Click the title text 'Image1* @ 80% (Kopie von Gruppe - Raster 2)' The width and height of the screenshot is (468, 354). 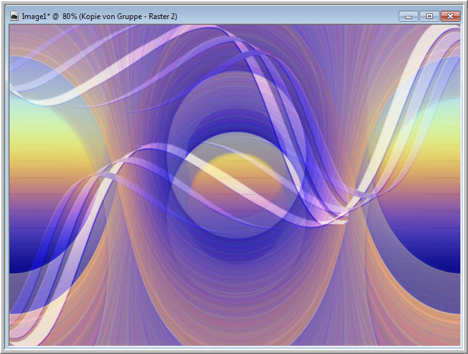tap(99, 16)
